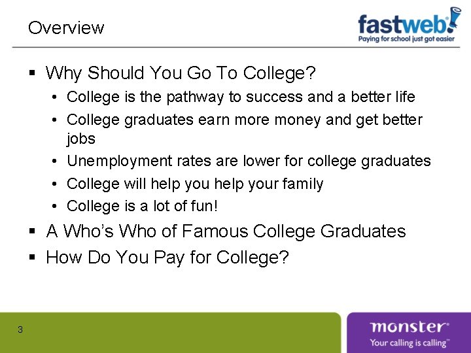This screenshot has height=353, width=471.
Task: Click "Unemployment rates are lower for college graduates"
Action: click(249, 161)
